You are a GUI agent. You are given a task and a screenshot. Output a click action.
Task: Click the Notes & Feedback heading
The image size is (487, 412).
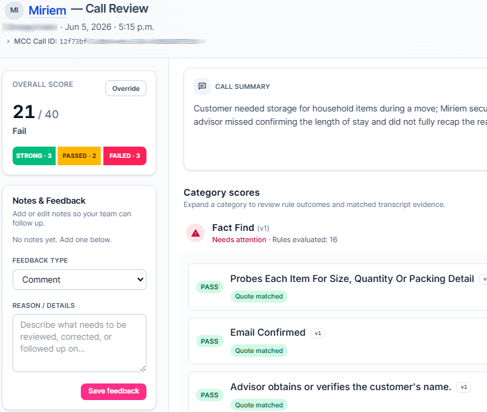coord(49,201)
